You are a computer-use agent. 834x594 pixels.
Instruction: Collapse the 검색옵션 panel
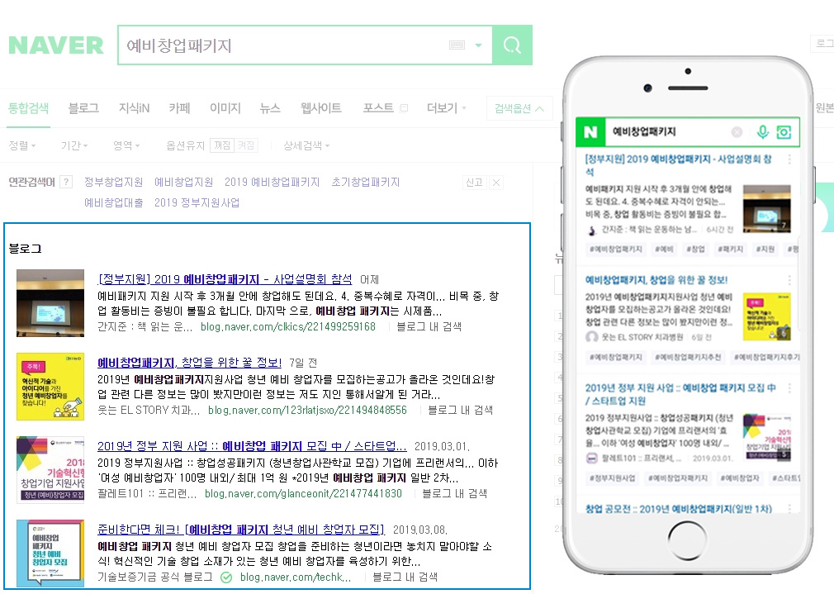pos(519,108)
